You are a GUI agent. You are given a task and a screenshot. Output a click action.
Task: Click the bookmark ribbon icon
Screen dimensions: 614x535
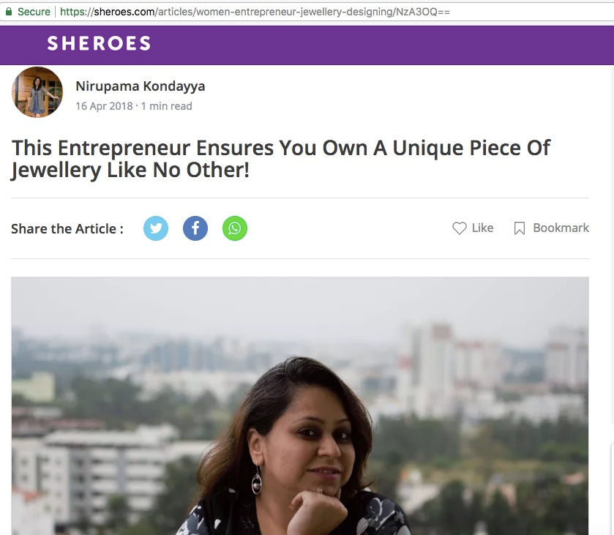pyautogui.click(x=520, y=228)
